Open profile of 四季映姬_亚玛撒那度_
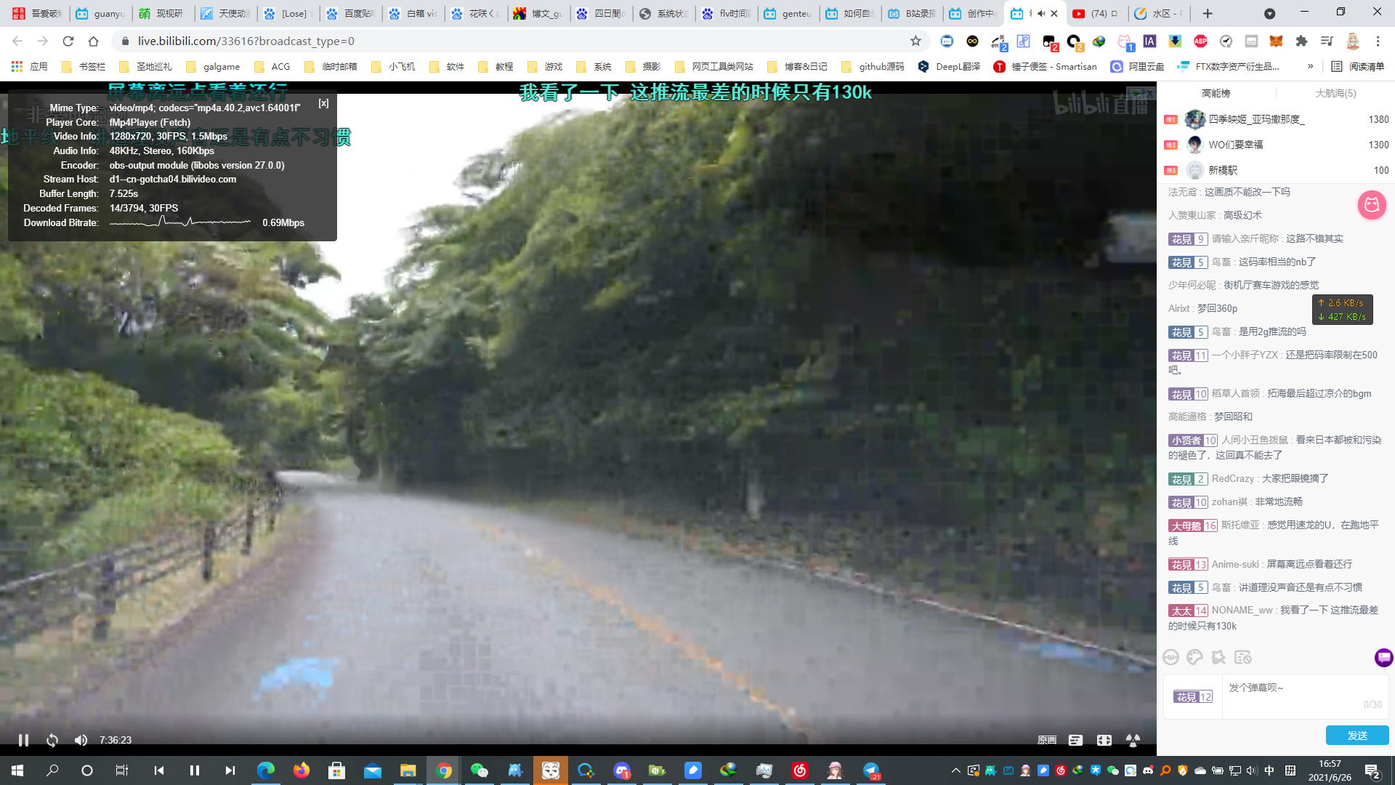Screen dimensions: 1395x785 [1256, 119]
